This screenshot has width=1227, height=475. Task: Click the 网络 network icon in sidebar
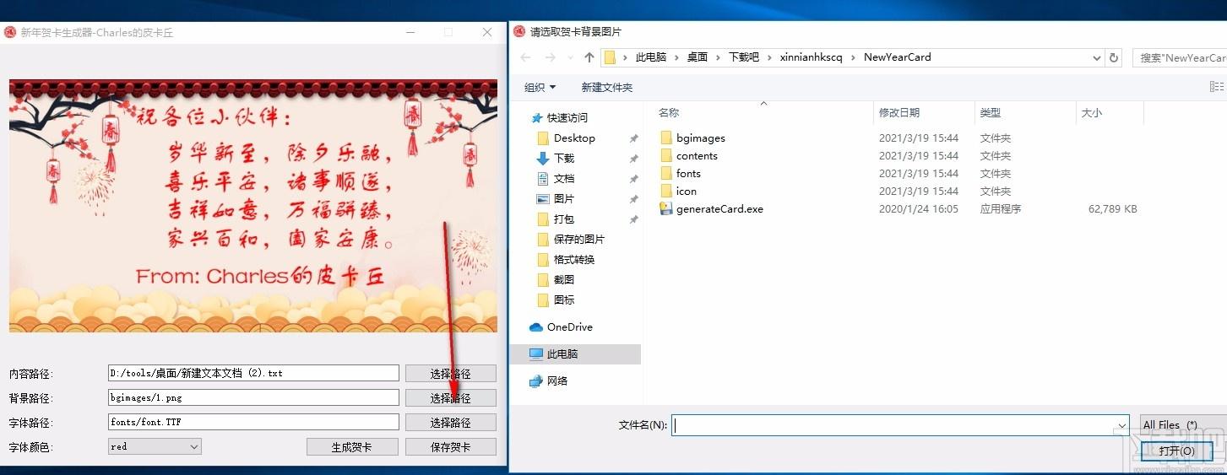535,381
